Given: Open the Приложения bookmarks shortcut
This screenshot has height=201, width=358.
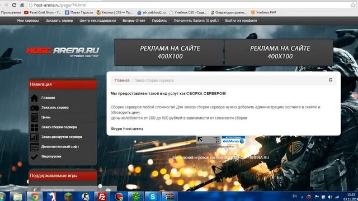Looking at the screenshot, I should [x=11, y=12].
